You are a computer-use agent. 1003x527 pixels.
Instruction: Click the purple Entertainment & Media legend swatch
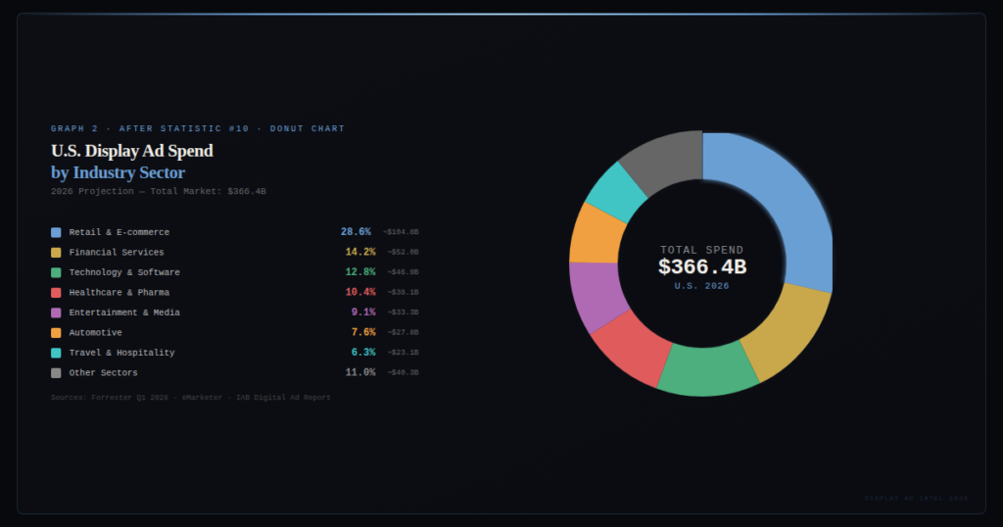pyautogui.click(x=56, y=312)
